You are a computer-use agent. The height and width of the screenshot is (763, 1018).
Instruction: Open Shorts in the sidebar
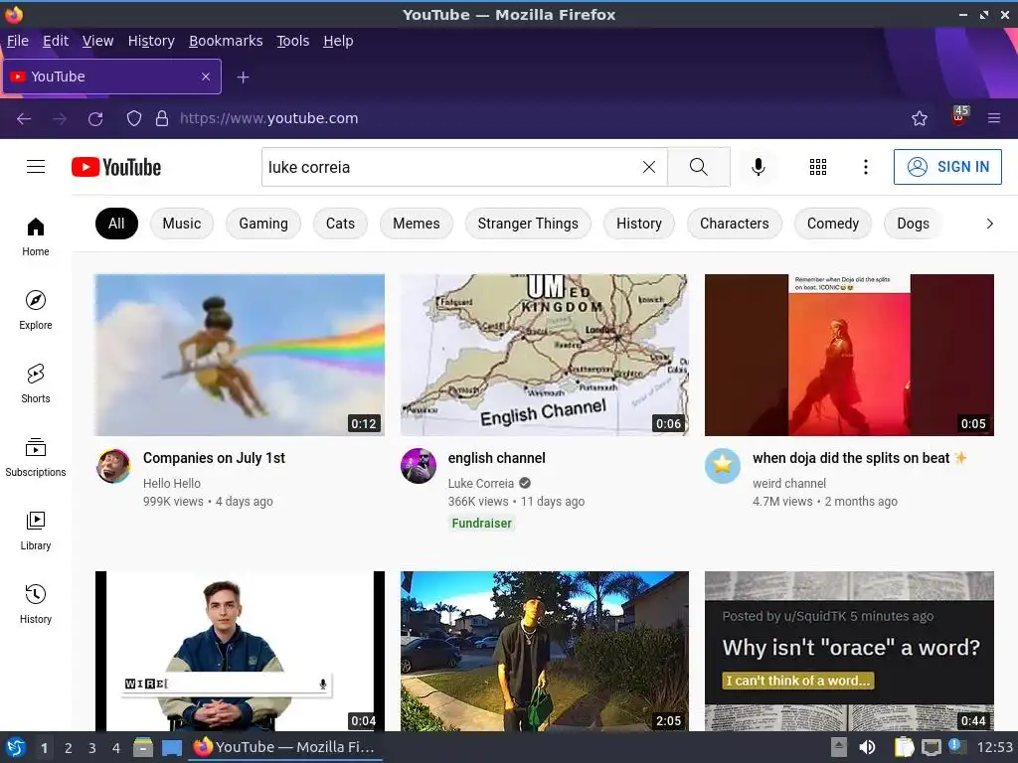pos(36,383)
